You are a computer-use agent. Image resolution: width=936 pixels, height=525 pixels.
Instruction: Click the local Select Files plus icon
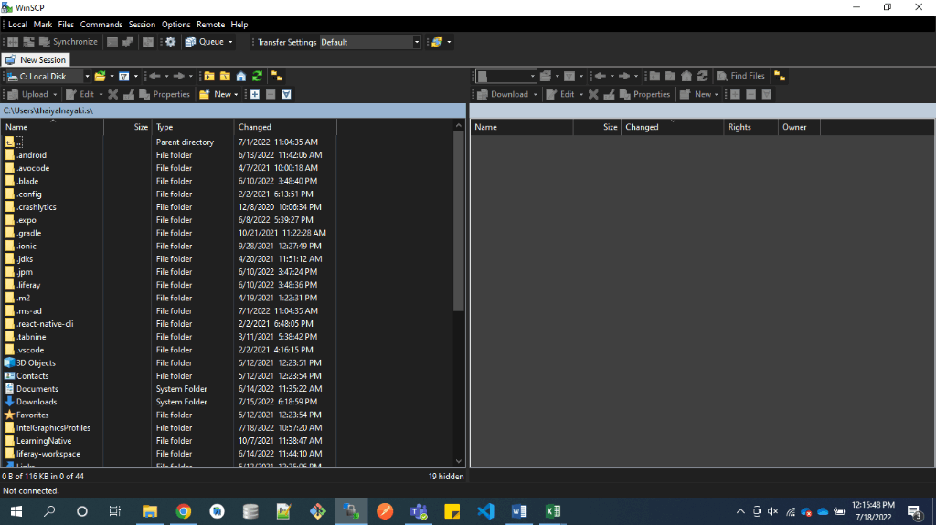(x=255, y=94)
